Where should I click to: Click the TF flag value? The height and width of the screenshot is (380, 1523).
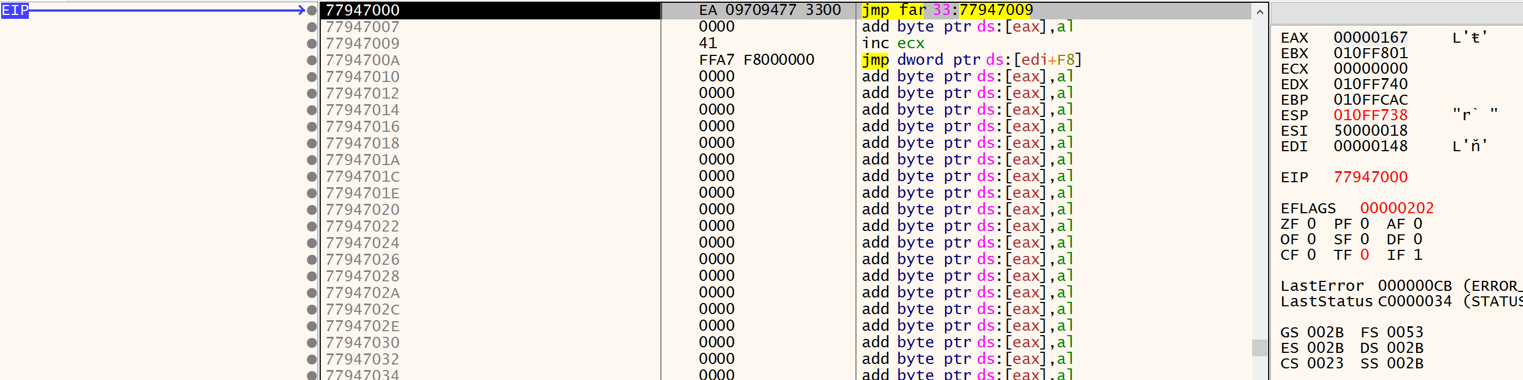[1365, 255]
